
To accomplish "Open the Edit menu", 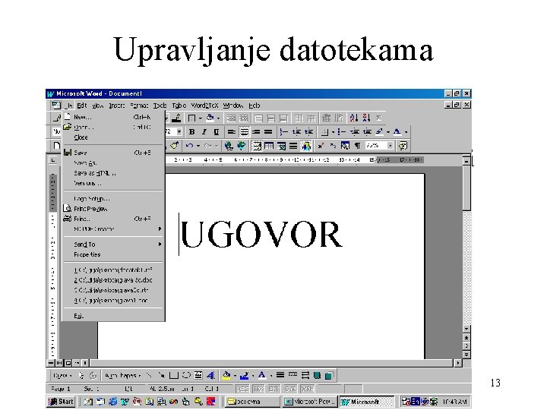I will pos(82,106).
